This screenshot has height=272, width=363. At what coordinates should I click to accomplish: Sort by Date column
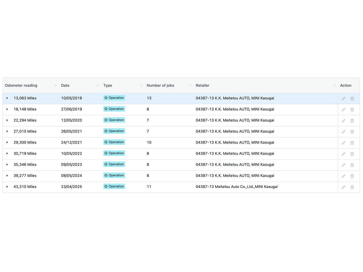coord(98,85)
